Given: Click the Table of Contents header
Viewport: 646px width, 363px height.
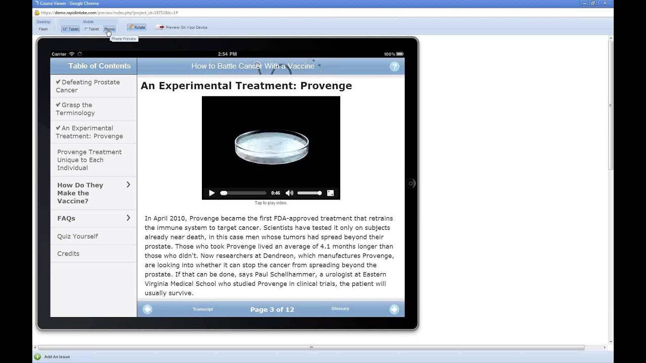Looking at the screenshot, I should coord(99,66).
